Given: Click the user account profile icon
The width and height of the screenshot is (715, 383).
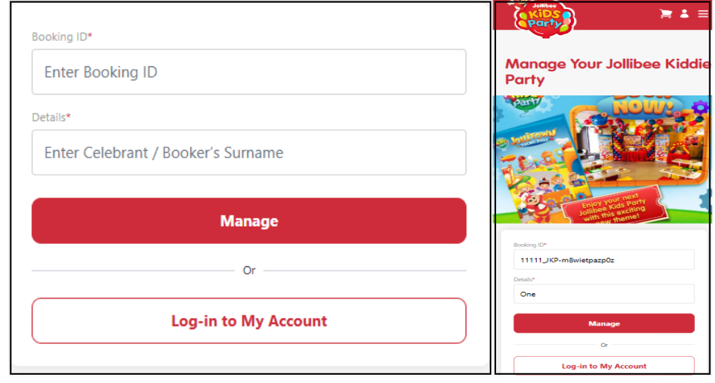Looking at the screenshot, I should tap(685, 14).
